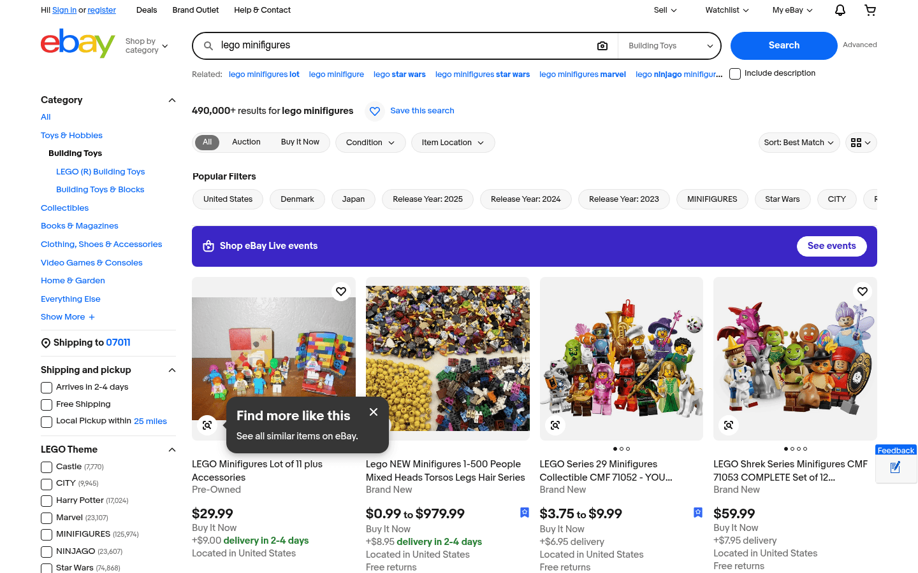Open Lego NEW Minifigures 1-500 thumbnail
Viewport: 918px width, 573px height.
coord(448,358)
